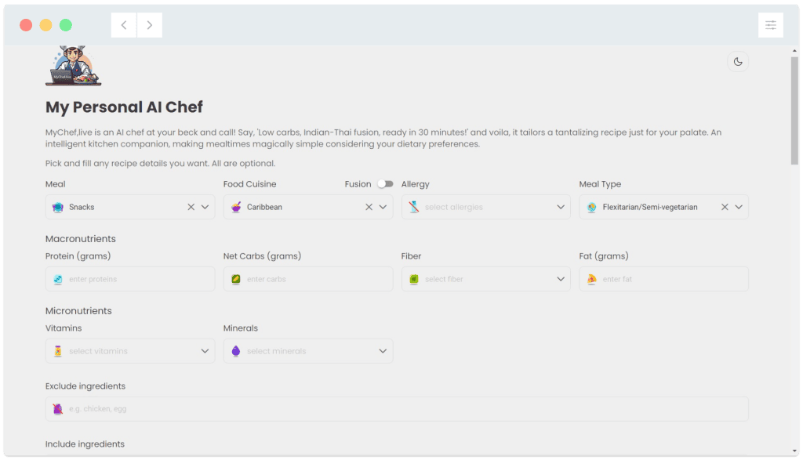
Task: Remove the Flexitarian/Semi-vegetarian meal type
Action: 725,207
